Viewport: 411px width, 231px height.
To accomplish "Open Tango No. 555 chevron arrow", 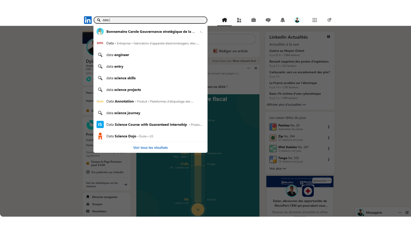I will (328, 160).
